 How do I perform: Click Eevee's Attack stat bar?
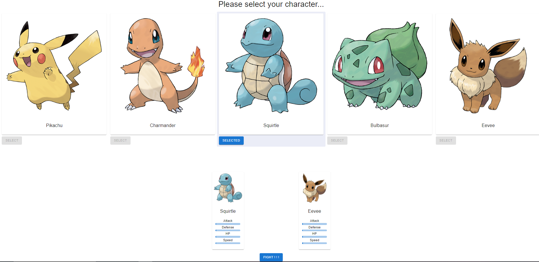314,224
